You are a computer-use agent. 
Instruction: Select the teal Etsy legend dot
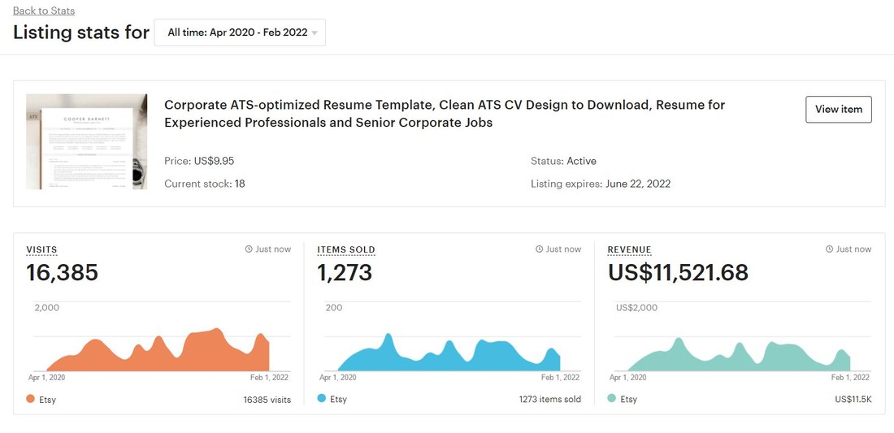pos(612,399)
